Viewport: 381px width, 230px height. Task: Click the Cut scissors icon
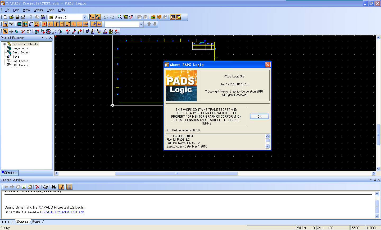(x=31, y=17)
